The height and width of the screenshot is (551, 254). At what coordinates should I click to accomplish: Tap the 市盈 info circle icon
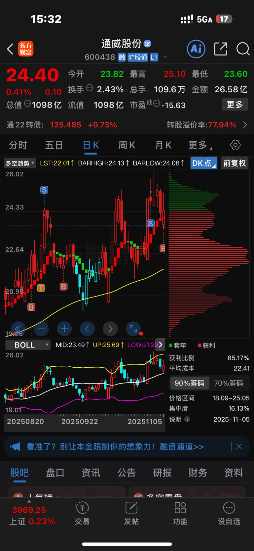157,104
